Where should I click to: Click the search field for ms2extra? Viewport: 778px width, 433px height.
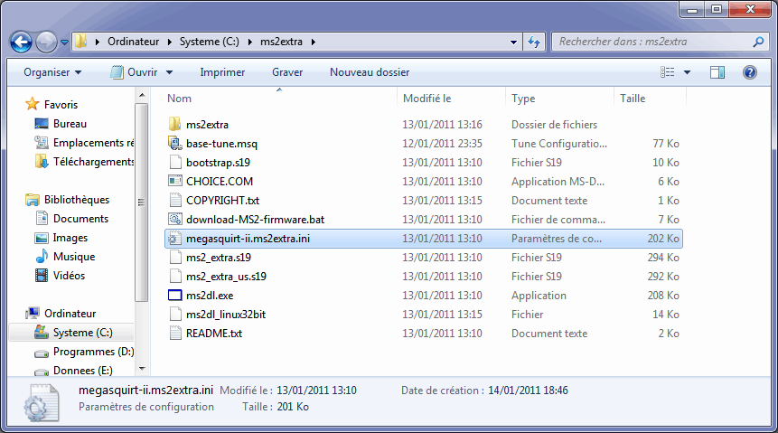point(651,42)
